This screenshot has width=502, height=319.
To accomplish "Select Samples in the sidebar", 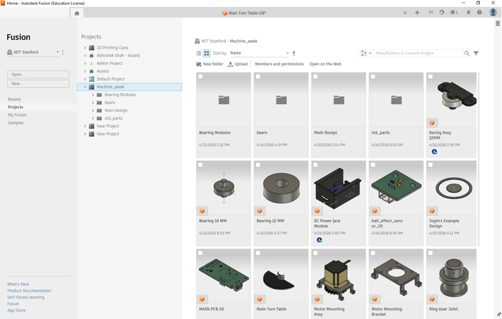I will coord(15,123).
